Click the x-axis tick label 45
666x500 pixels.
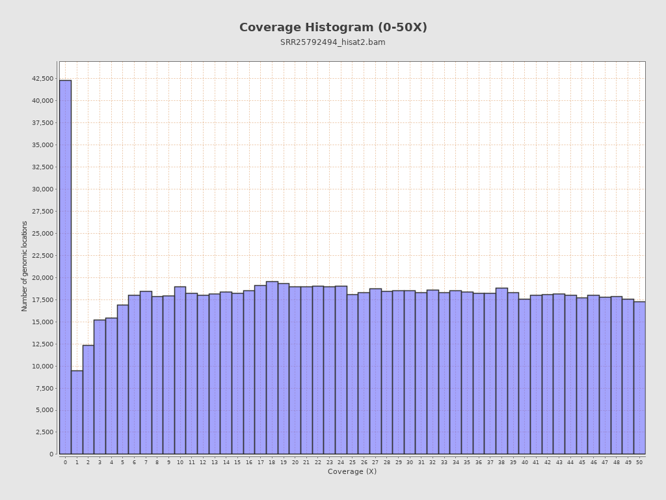[x=582, y=462]
